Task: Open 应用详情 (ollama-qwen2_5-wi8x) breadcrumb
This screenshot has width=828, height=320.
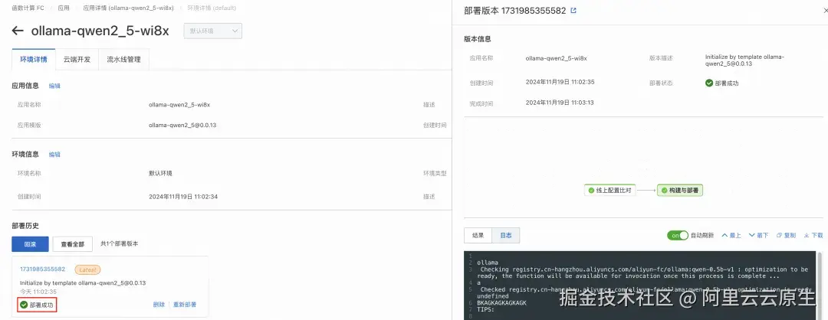Action: point(127,8)
